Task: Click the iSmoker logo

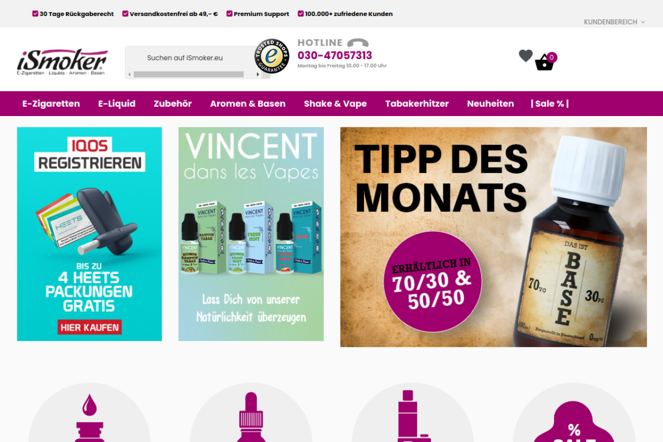Action: click(62, 62)
